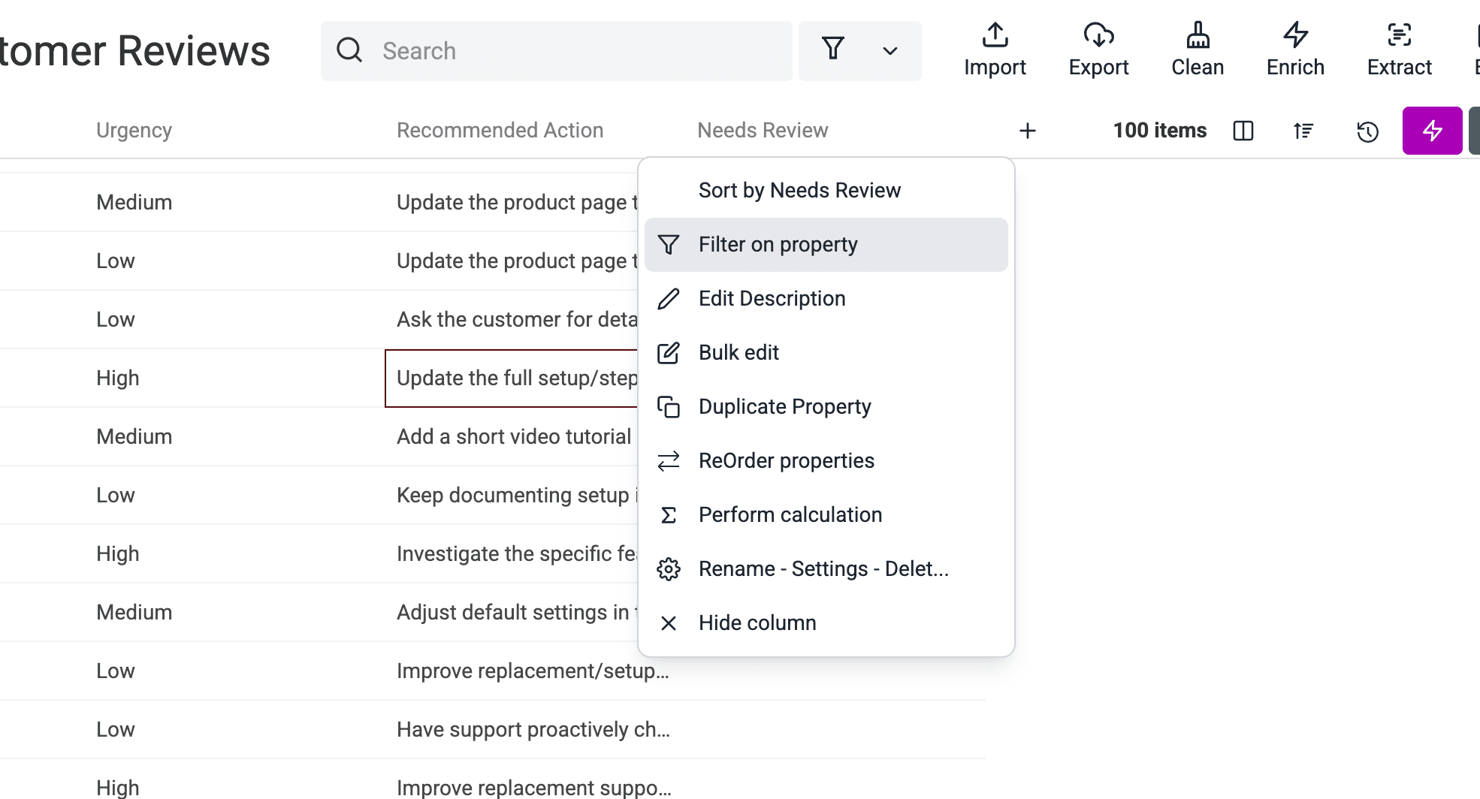Select the 'Improve replacement/setup…' cell
Image resolution: width=1480 pixels, height=799 pixels.
[535, 671]
